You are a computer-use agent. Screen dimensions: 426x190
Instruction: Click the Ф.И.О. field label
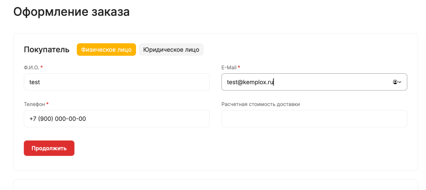(x=32, y=67)
